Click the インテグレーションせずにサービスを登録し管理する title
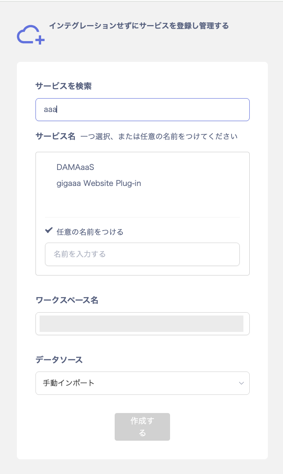This screenshot has height=474, width=283. tap(138, 26)
